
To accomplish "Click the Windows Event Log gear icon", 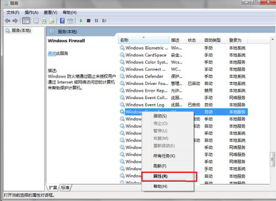I will pyautogui.click(x=122, y=105).
